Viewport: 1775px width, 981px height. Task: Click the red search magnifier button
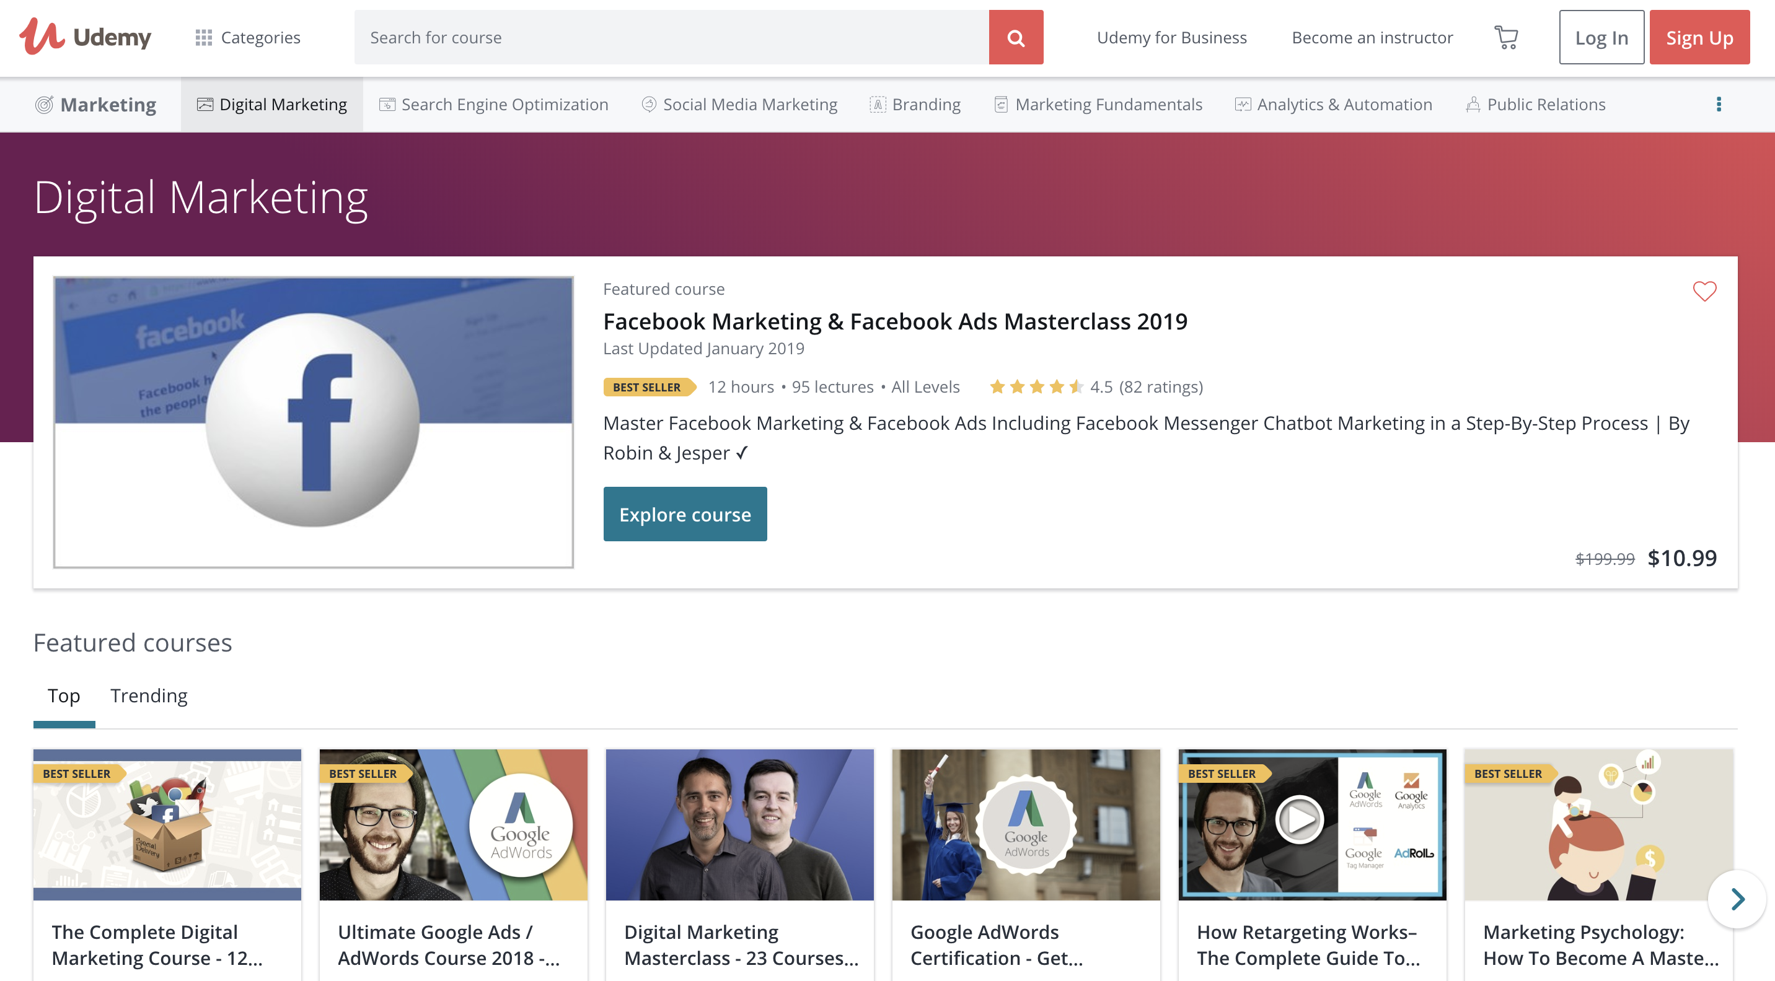tap(1015, 37)
